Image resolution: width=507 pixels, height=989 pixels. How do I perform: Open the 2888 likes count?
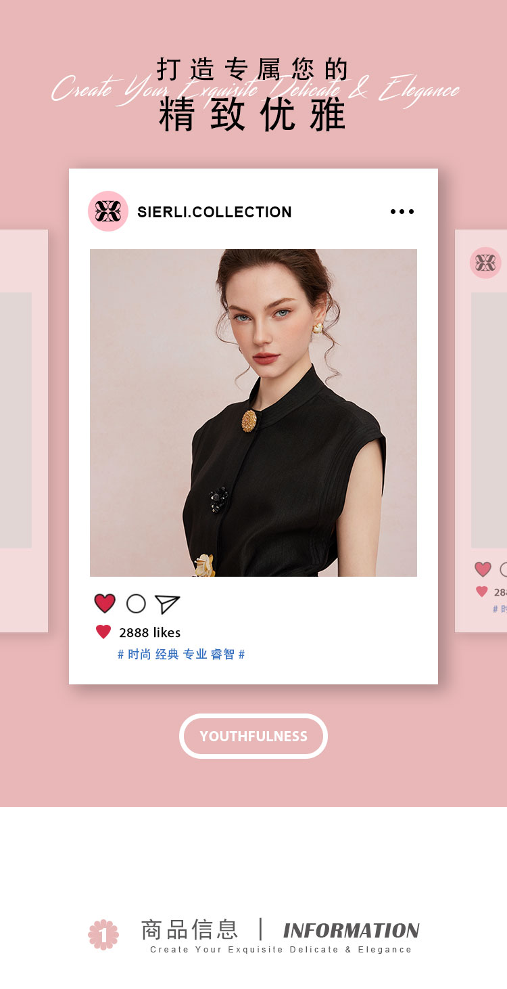150,632
